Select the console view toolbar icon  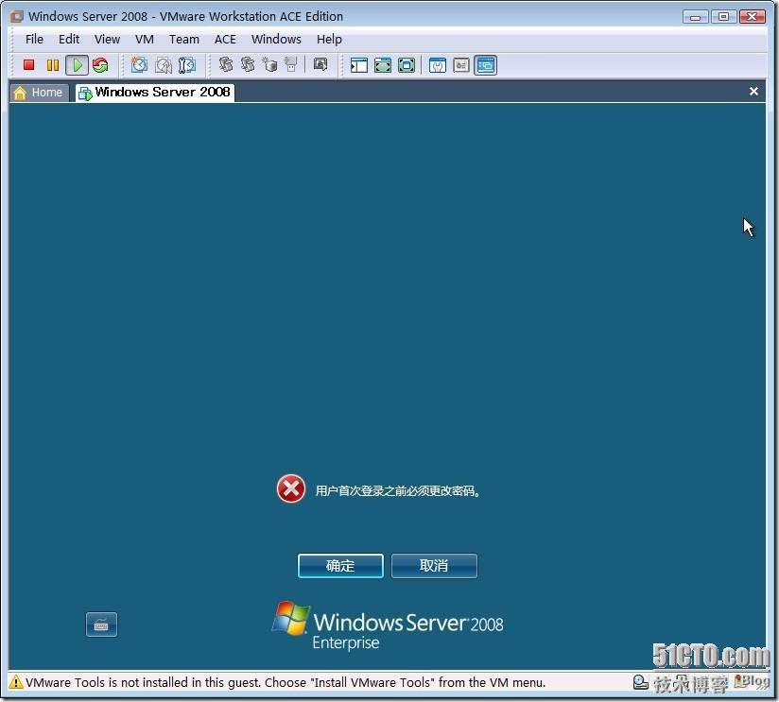485,65
